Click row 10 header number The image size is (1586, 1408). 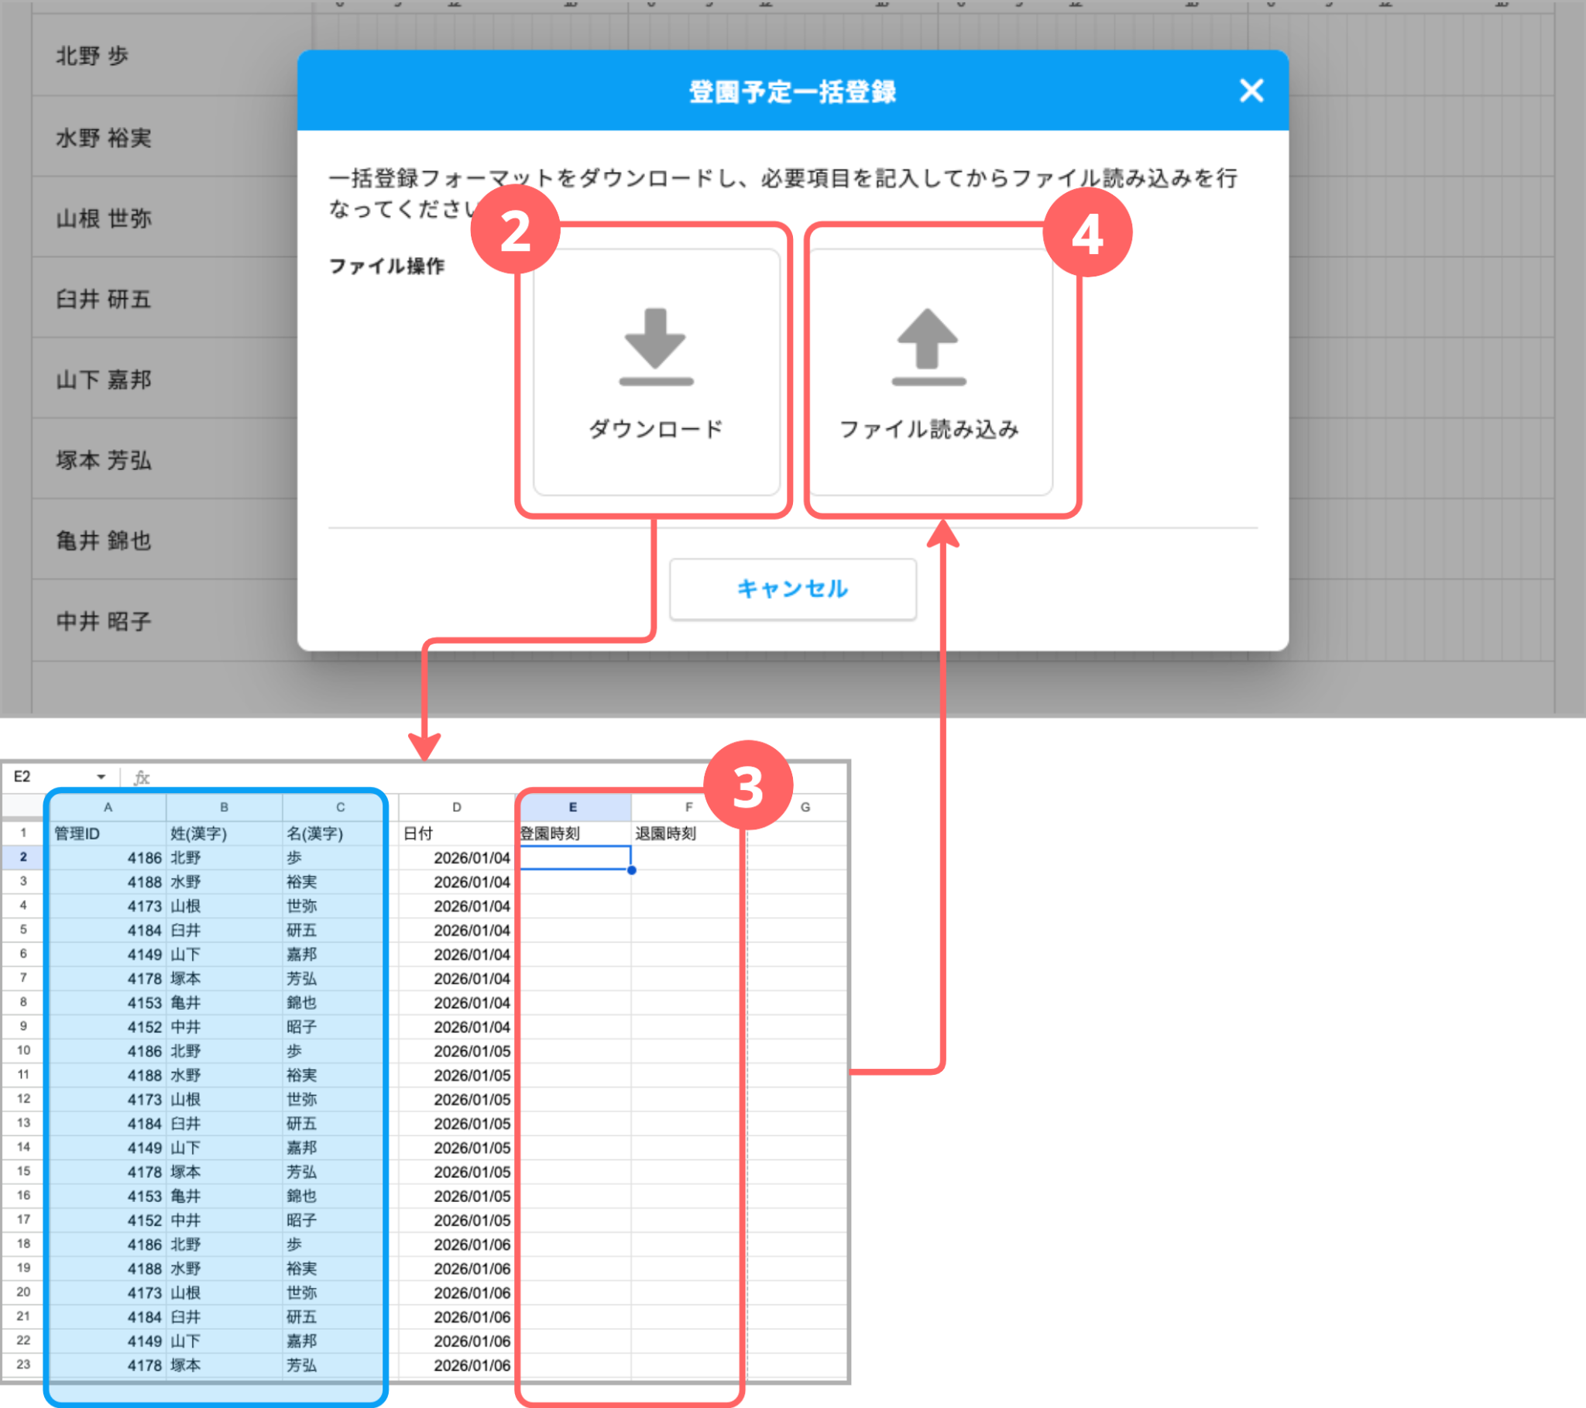coord(23,1050)
